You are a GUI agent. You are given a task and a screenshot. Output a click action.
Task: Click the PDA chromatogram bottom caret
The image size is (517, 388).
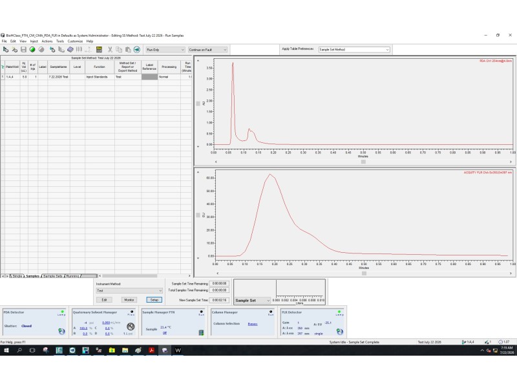pos(198,147)
